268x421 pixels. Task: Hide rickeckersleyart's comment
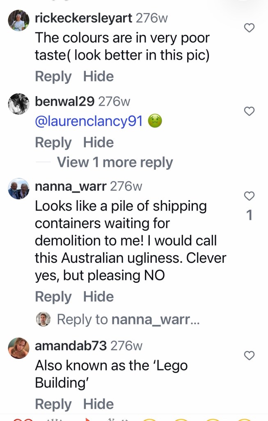(x=98, y=76)
